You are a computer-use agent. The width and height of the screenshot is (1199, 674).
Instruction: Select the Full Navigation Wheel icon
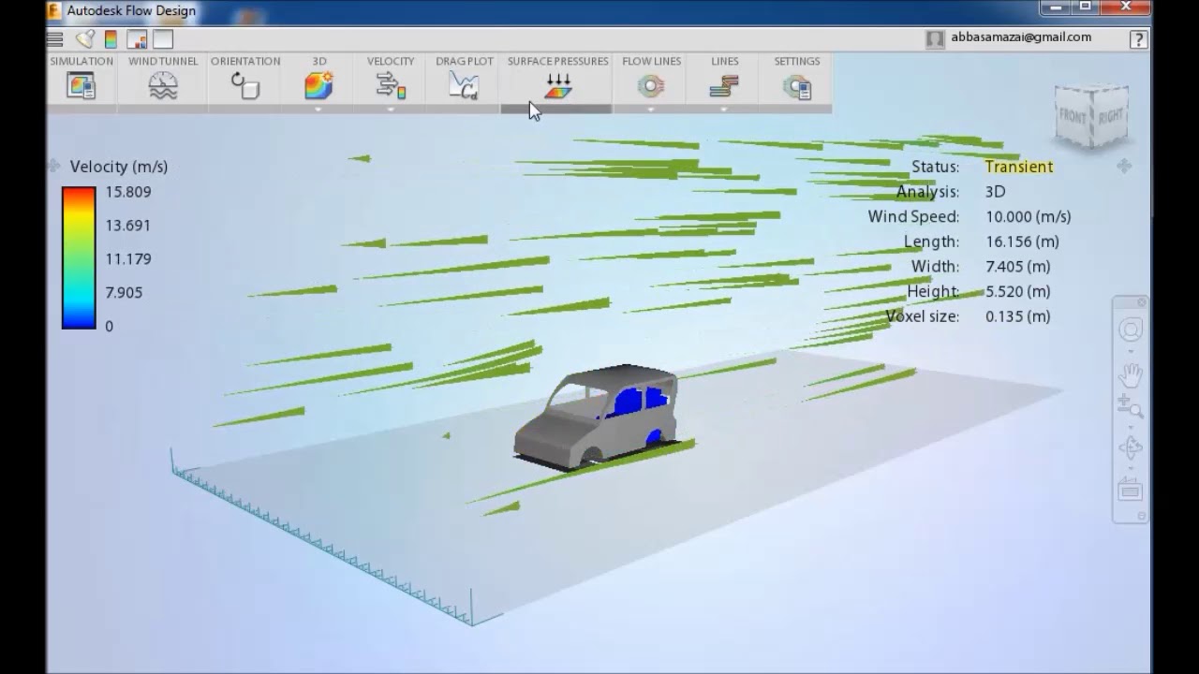(1131, 330)
